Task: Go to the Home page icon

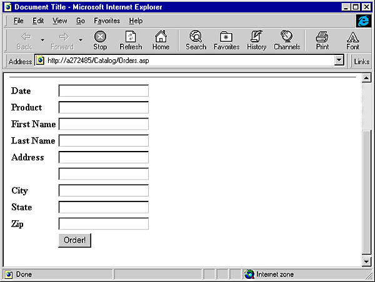Action: 161,40
